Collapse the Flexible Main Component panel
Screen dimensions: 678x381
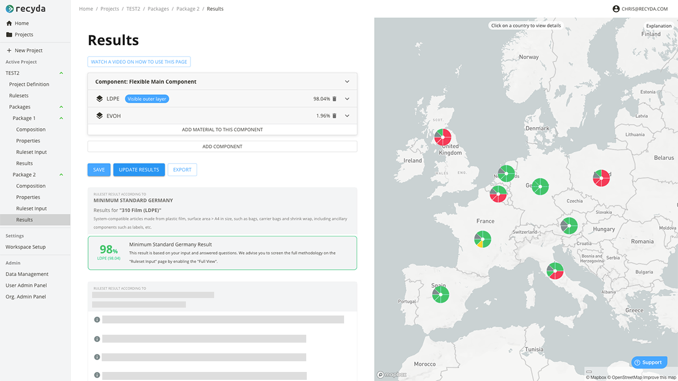click(x=347, y=82)
